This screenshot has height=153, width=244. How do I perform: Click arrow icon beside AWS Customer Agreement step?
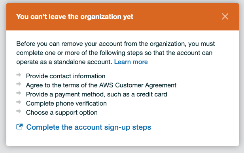pyautogui.click(x=19, y=84)
